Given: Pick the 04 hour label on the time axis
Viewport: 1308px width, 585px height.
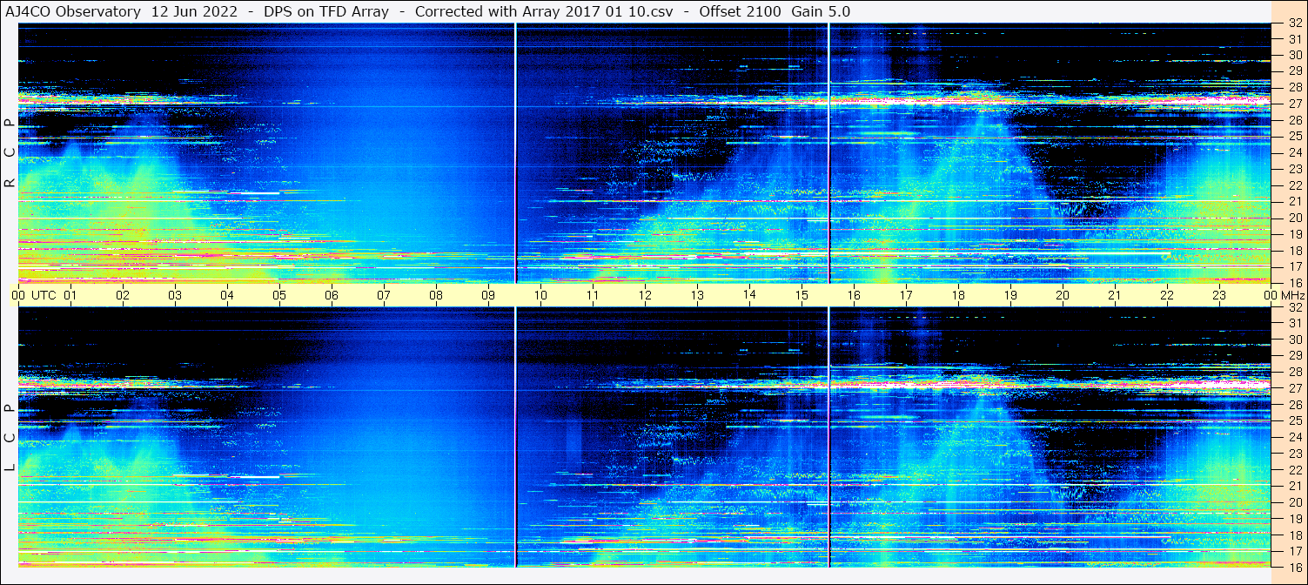Looking at the screenshot, I should (x=227, y=295).
